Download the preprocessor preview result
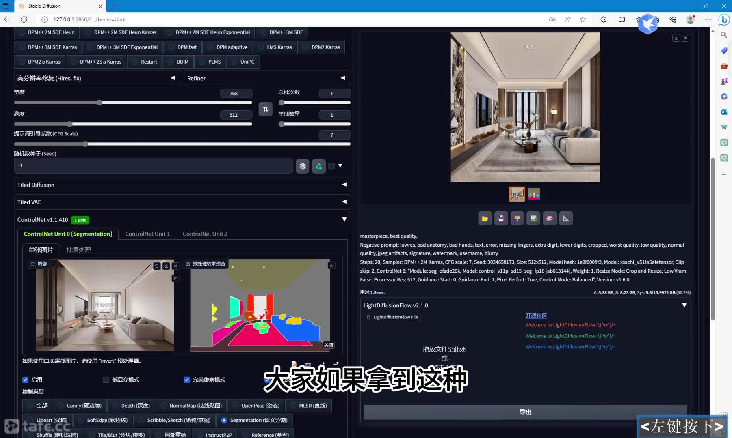This screenshot has width=732, height=438. (331, 265)
